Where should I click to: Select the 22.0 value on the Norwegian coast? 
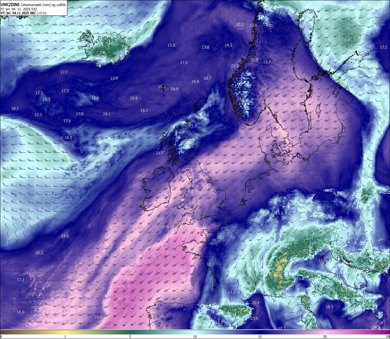[x=253, y=25]
